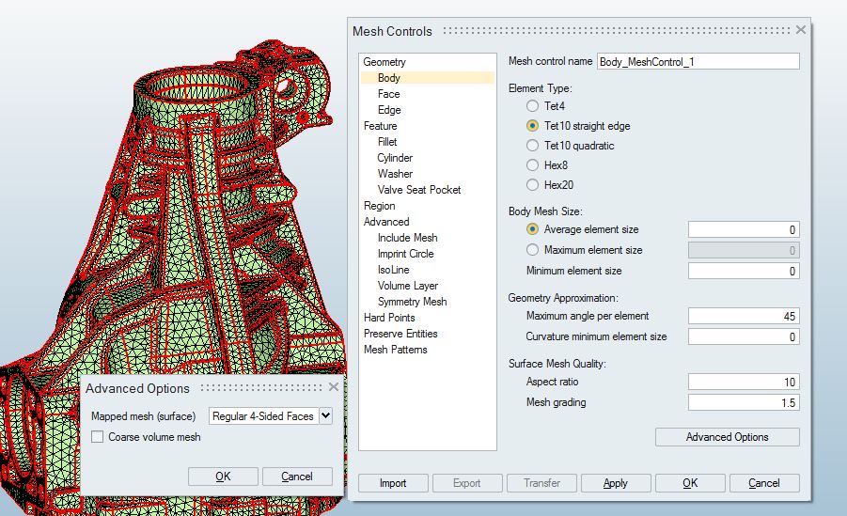Select Region in the tree list
This screenshot has height=516, width=847.
click(379, 206)
